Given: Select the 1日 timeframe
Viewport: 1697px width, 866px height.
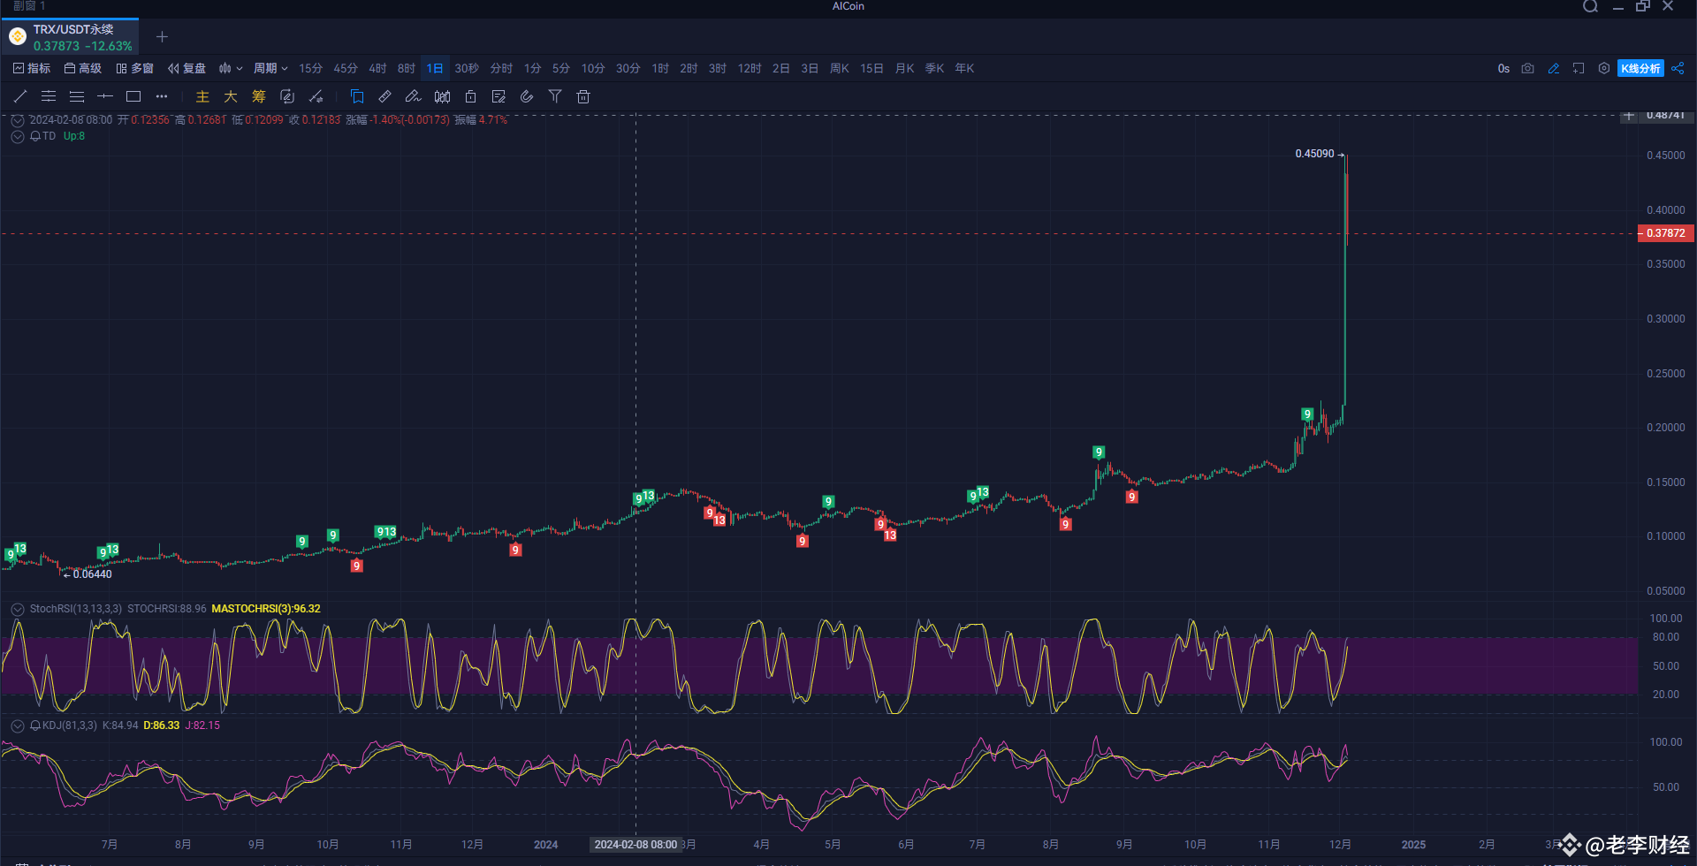Looking at the screenshot, I should coord(434,68).
